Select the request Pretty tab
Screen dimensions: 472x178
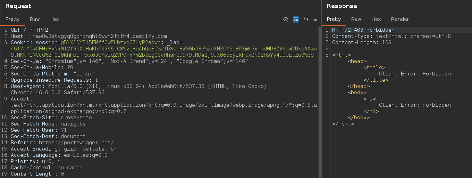pyautogui.click(x=12, y=19)
